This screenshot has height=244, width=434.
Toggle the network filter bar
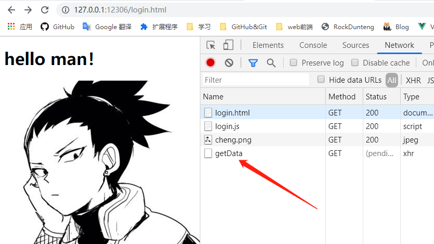[x=253, y=63]
